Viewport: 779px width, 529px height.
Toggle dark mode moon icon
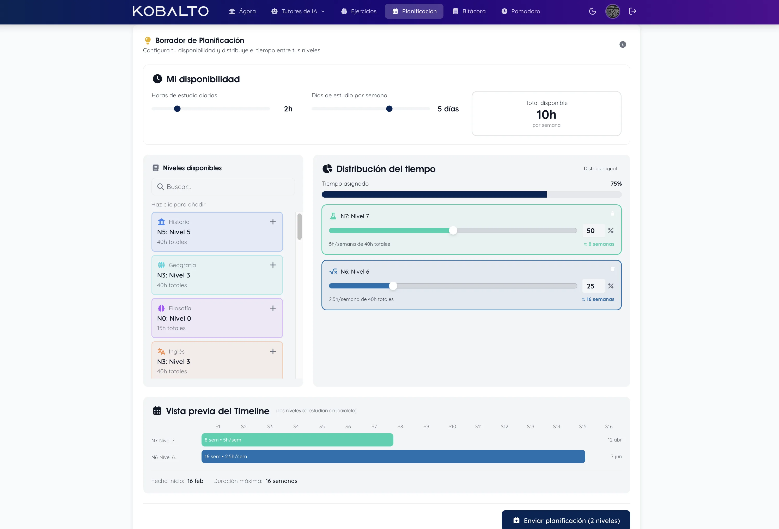point(592,11)
